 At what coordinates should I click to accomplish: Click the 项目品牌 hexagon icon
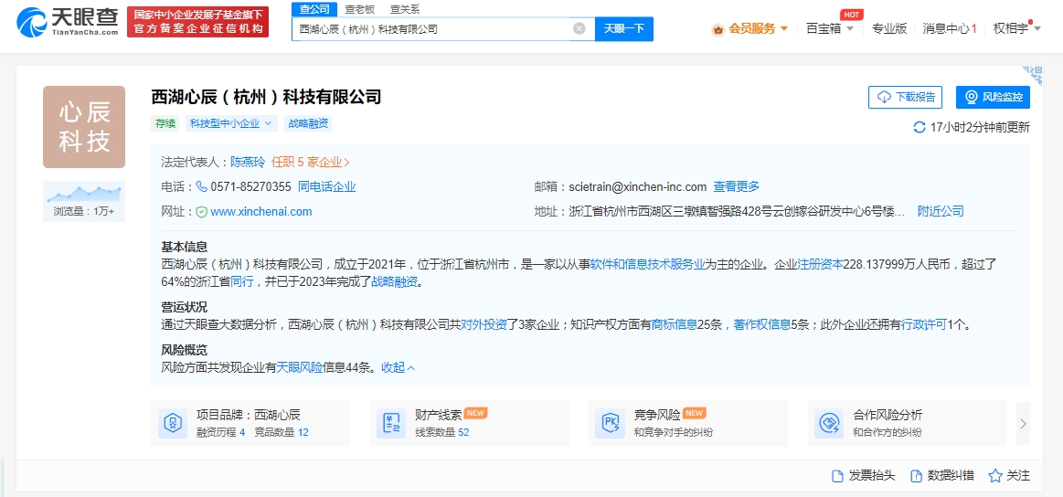173,423
